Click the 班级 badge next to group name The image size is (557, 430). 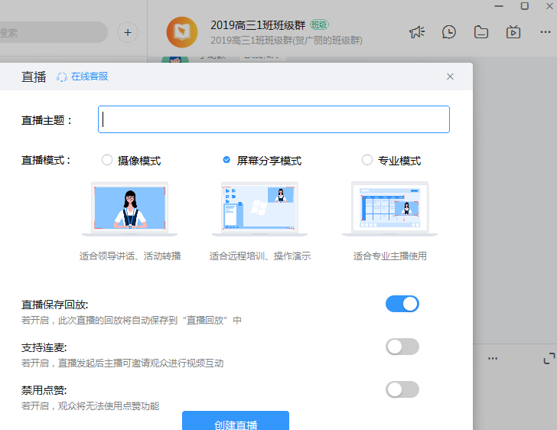pos(319,24)
